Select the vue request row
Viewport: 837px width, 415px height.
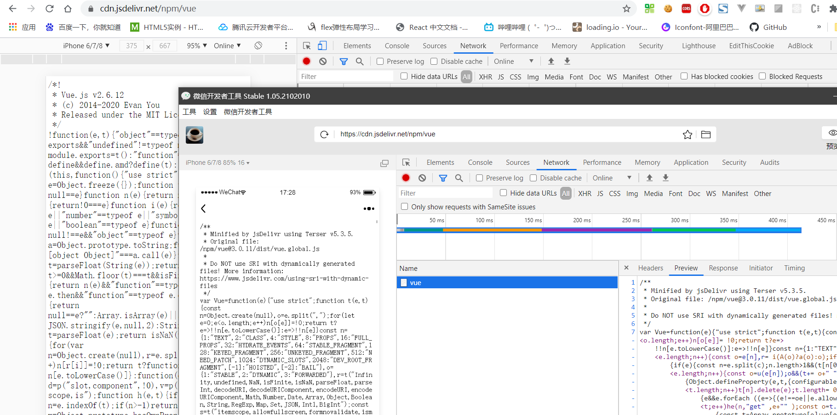pyautogui.click(x=507, y=282)
